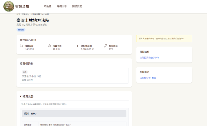Open the 不動產 menu item
207x126 pixels.
(x=48, y=6)
